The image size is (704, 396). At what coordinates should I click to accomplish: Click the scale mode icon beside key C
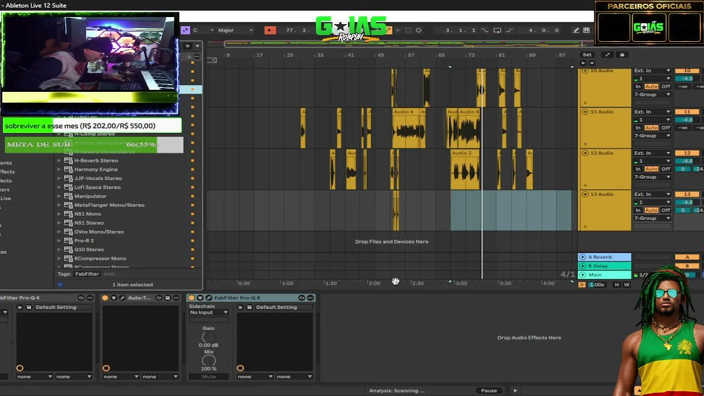pos(185,30)
